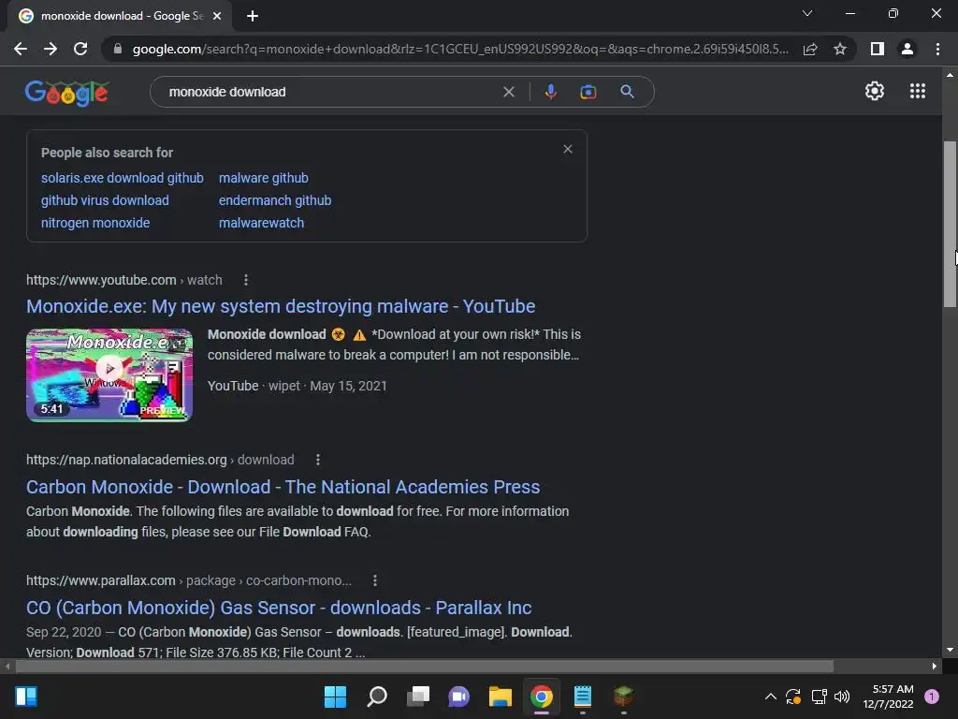
Task: Search by image with camera icon
Action: [x=588, y=92]
